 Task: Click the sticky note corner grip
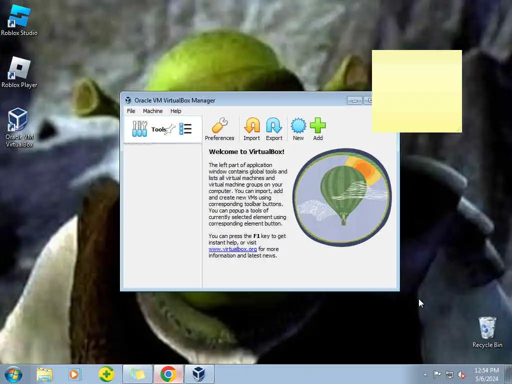coord(458,129)
